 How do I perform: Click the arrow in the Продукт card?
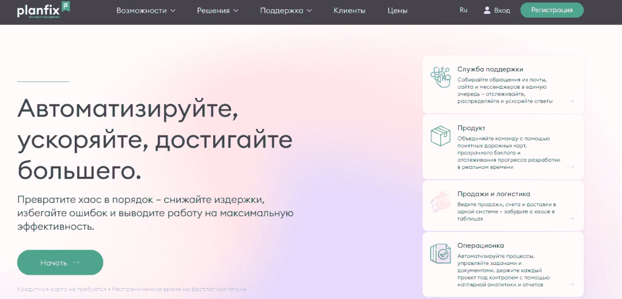pos(570,167)
